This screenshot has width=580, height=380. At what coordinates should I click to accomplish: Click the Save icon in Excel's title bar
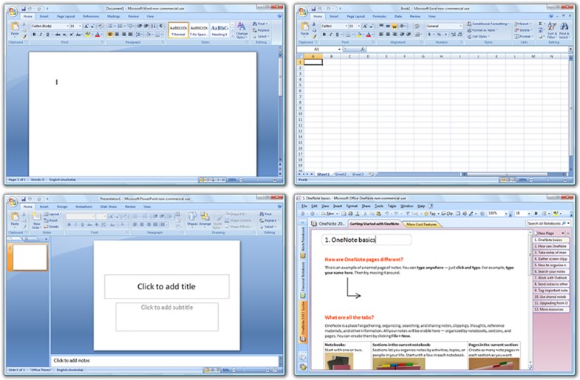[314, 7]
